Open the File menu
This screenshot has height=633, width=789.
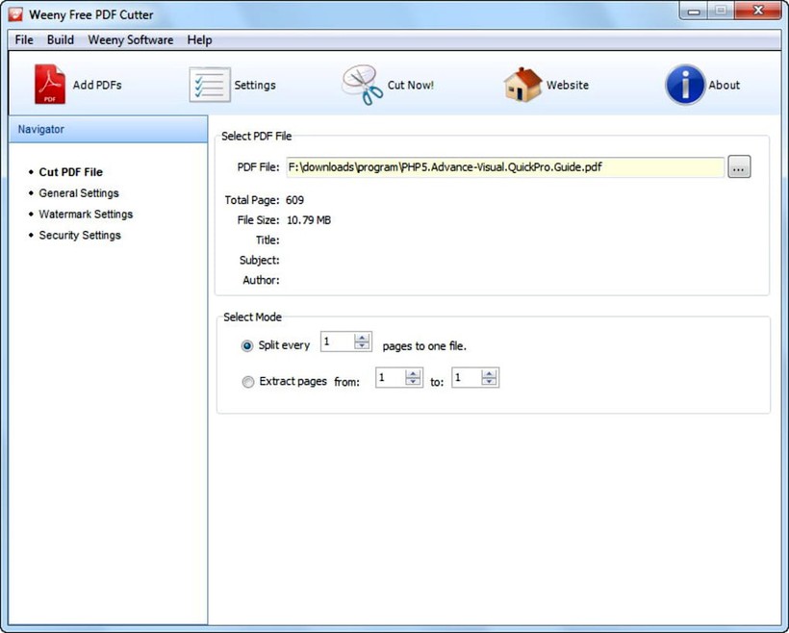24,40
